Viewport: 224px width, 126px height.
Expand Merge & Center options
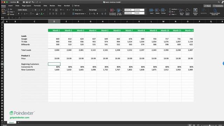[x=85, y=14]
